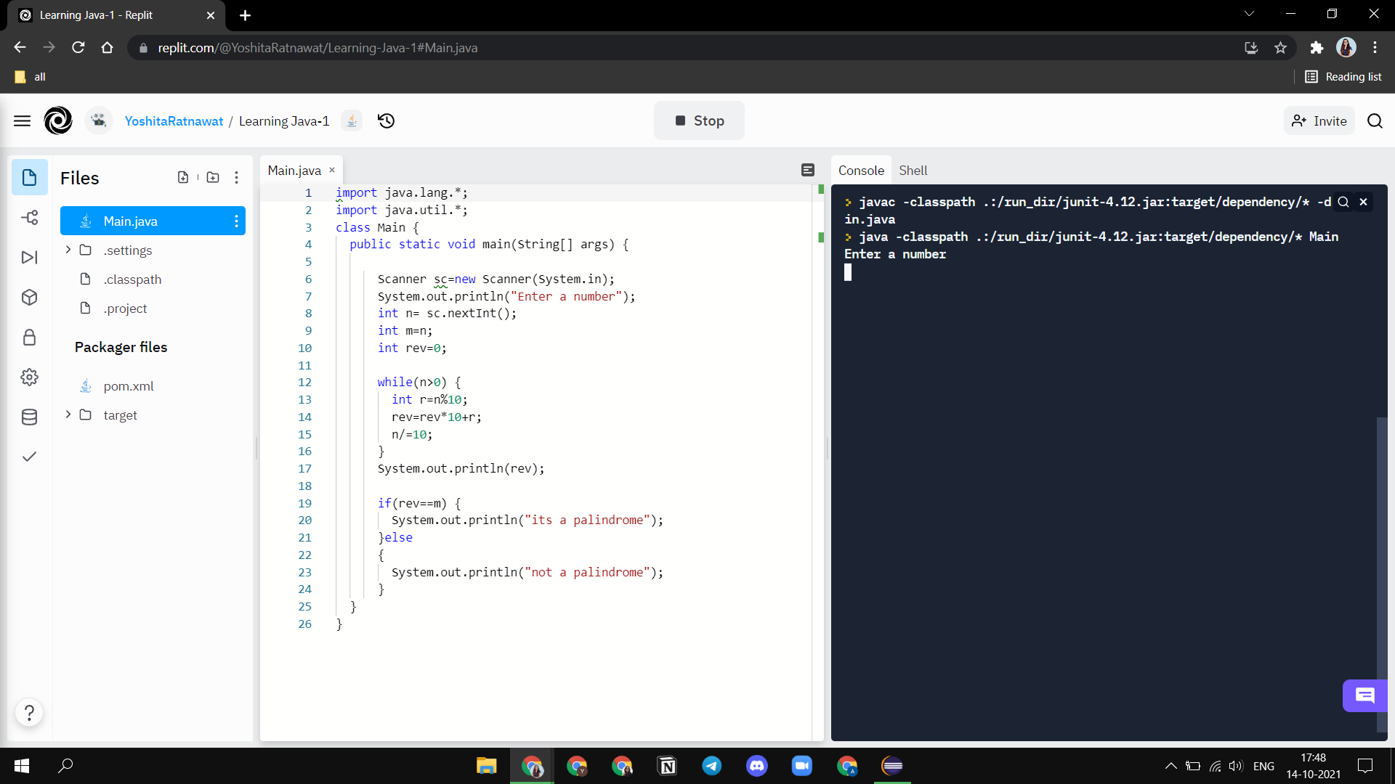This screenshot has height=784, width=1395.
Task: Open the Version Control sidebar panel
Action: point(29,217)
